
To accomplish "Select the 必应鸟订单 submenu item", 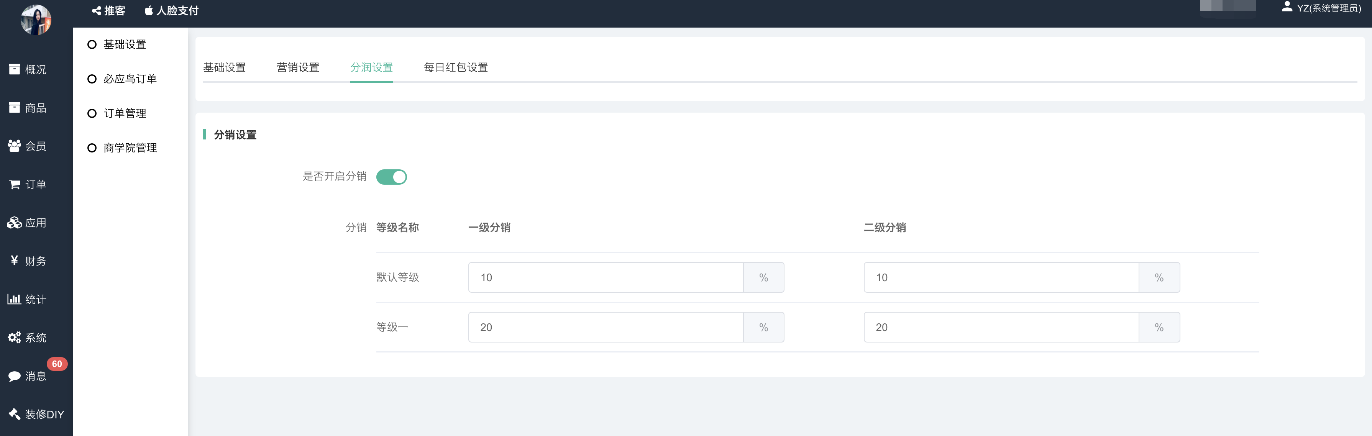I will (130, 79).
